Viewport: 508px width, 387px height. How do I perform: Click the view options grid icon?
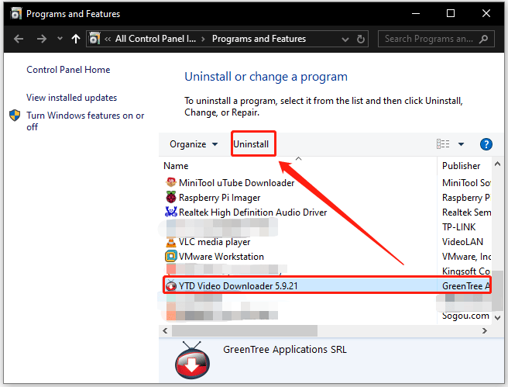pyautogui.click(x=443, y=144)
